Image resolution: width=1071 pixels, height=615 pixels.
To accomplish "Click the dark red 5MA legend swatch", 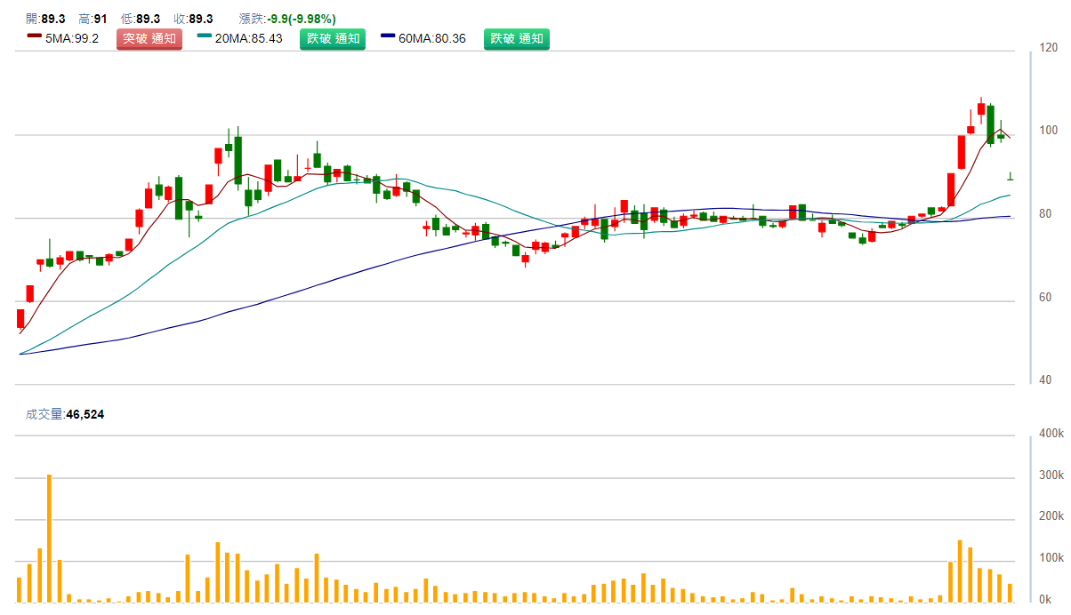I will coord(35,36).
